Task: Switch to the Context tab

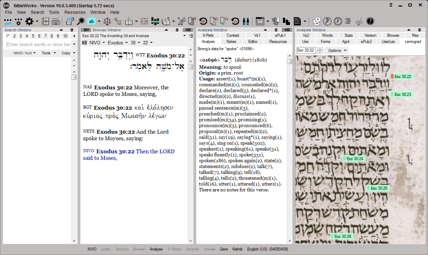Action: pyautogui.click(x=233, y=35)
